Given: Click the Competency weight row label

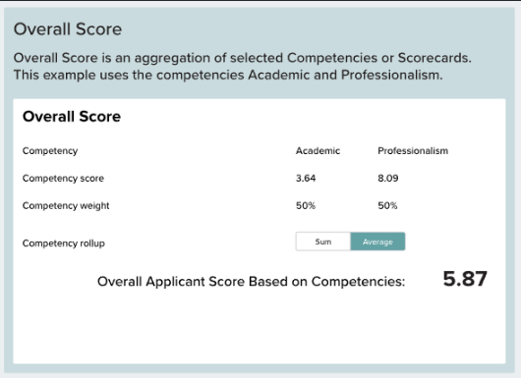Looking at the screenshot, I should [66, 206].
